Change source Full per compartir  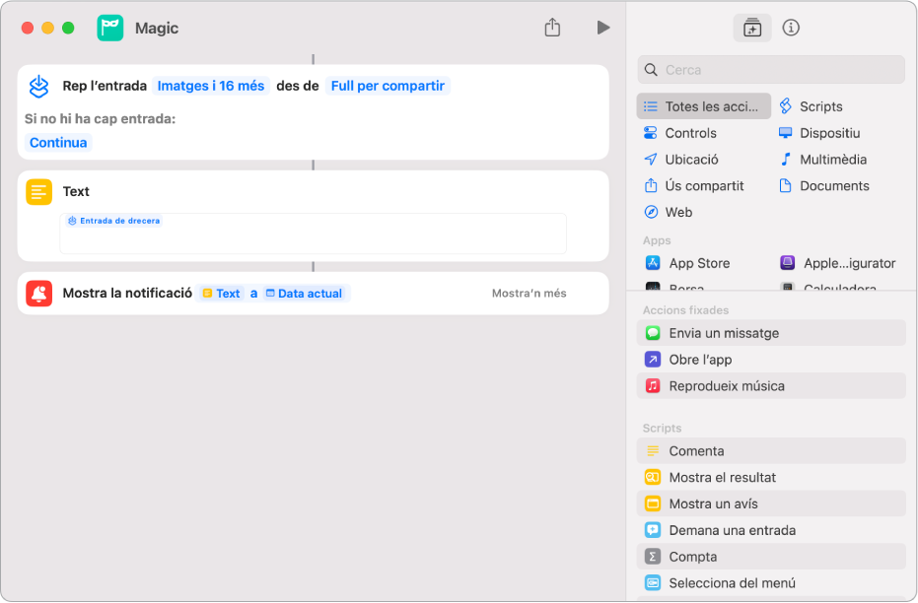[x=388, y=86]
